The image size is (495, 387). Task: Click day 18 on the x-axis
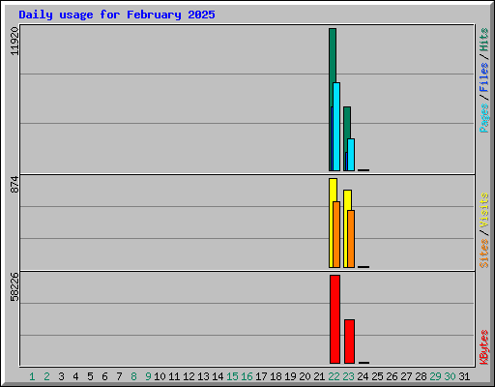tap(276, 376)
